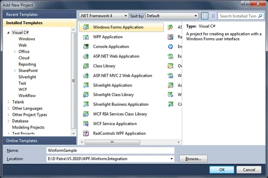Viewport: 268px width, 178px height.
Task: Select Modeling Projects in the tree
Action: point(28,127)
